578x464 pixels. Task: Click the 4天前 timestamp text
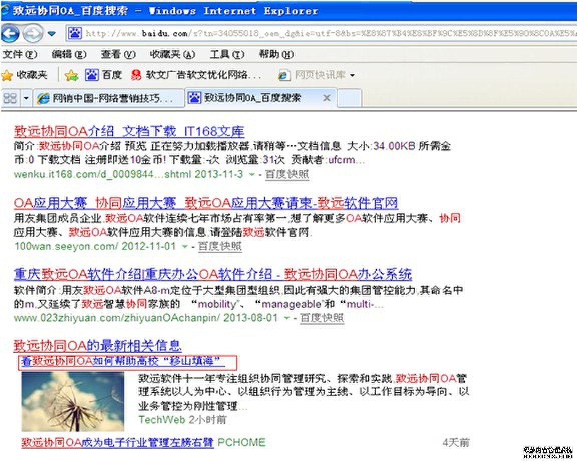tap(456, 442)
